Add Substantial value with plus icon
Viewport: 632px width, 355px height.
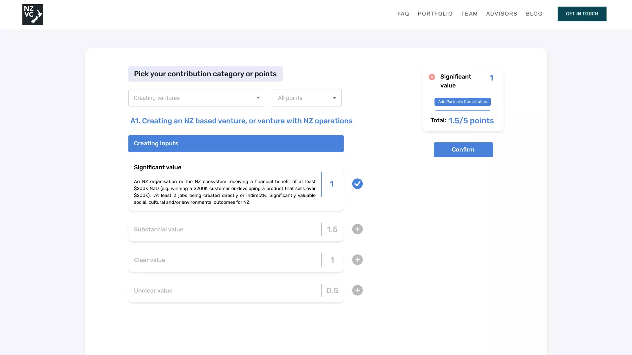click(357, 229)
